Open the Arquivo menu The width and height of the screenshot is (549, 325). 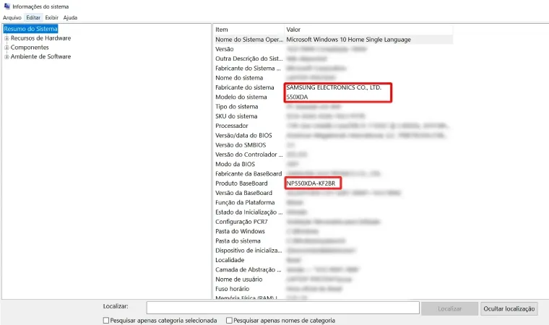pyautogui.click(x=12, y=17)
